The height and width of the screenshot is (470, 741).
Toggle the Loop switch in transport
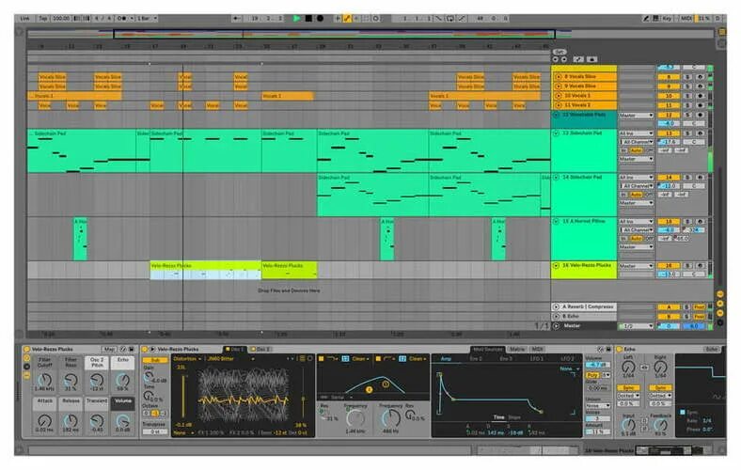point(450,19)
